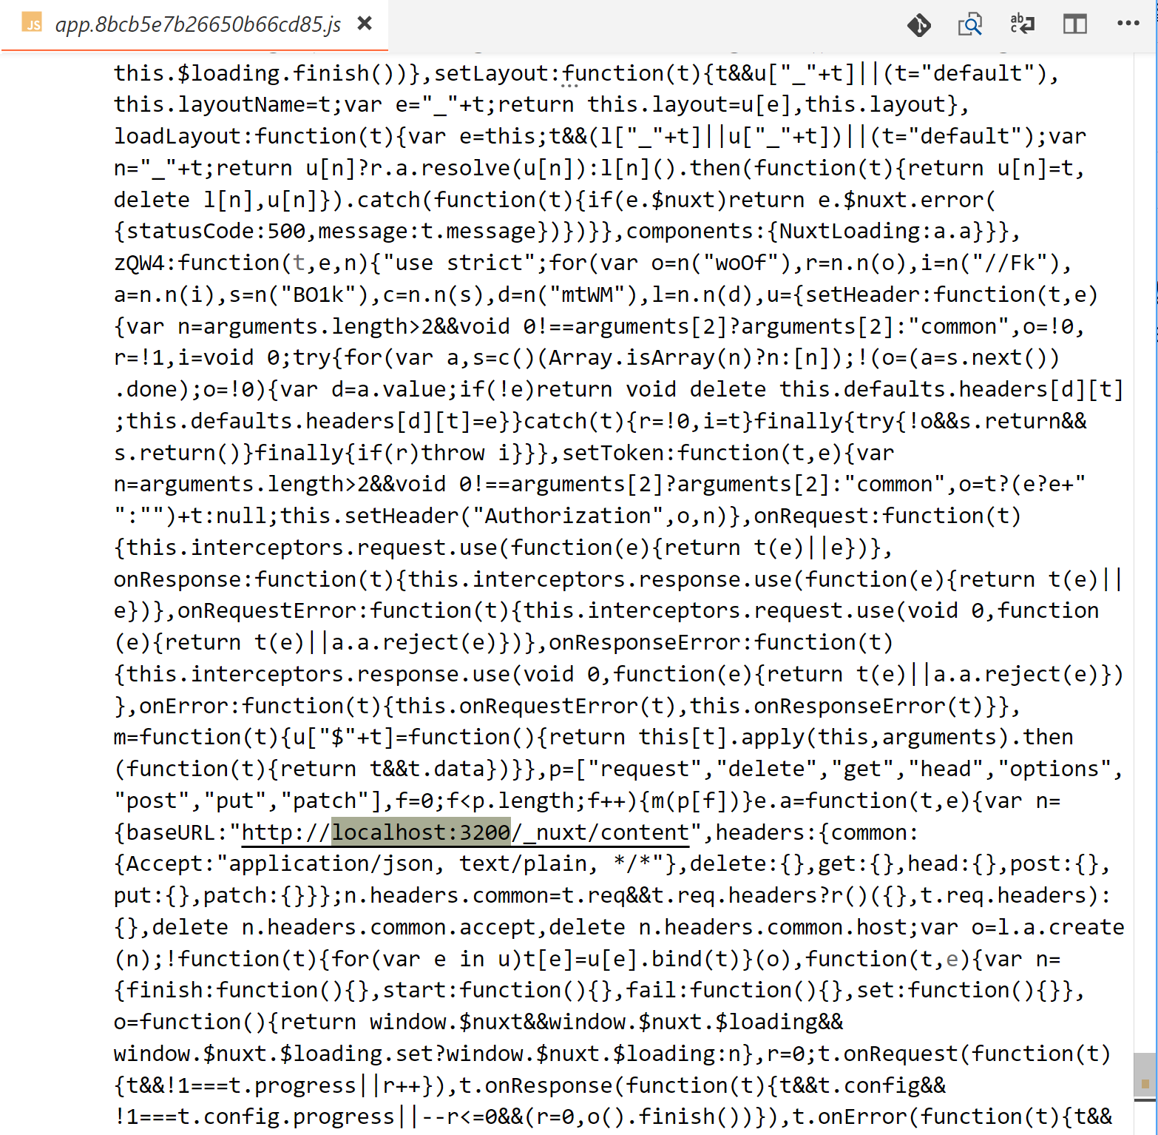Click the orange marker in the overview ruler
The image size is (1158, 1135).
(1145, 1084)
